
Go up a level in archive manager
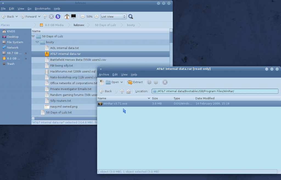point(122,91)
